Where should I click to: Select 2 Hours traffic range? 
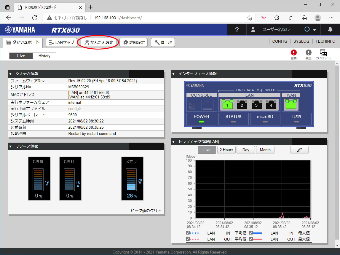point(226,150)
